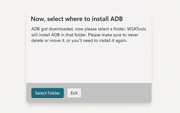180x113 pixels.
Task: Choose a folder with the teal button
Action: tap(48, 93)
